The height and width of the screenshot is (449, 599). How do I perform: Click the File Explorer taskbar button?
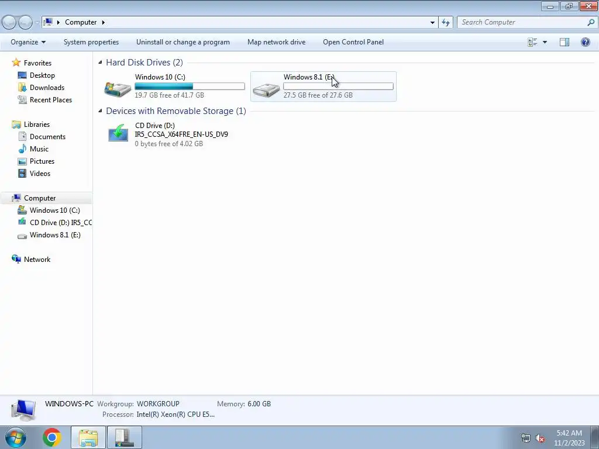(x=88, y=437)
